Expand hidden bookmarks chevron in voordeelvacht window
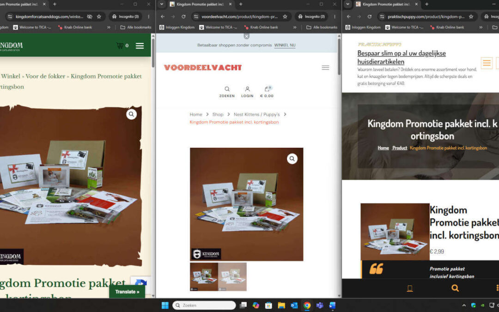Image resolution: width=499 pixels, height=312 pixels. point(295,27)
